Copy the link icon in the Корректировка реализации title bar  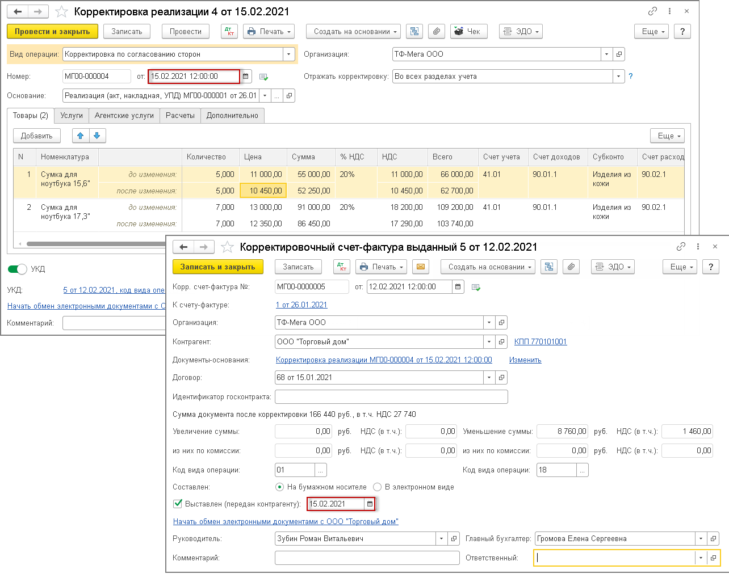point(653,11)
